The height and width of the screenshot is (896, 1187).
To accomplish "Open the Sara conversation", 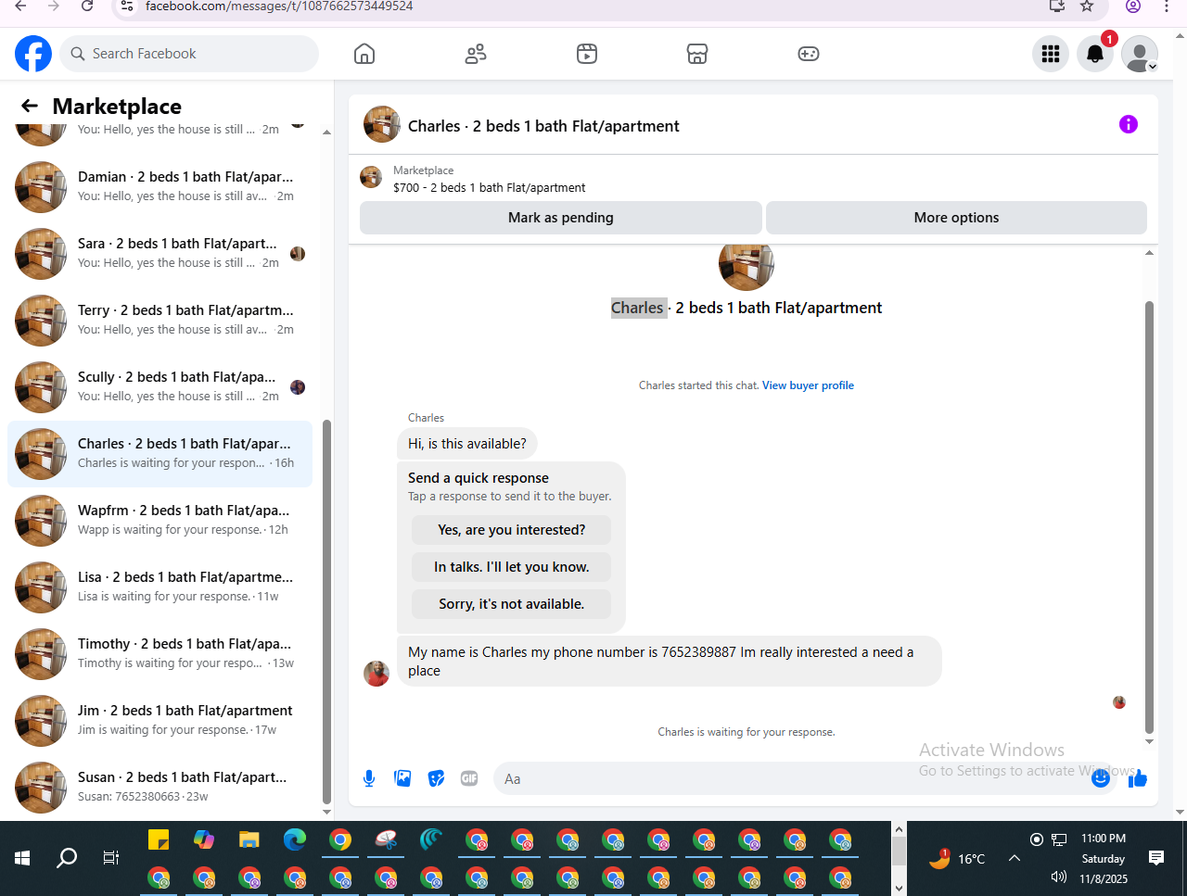I will tap(160, 253).
